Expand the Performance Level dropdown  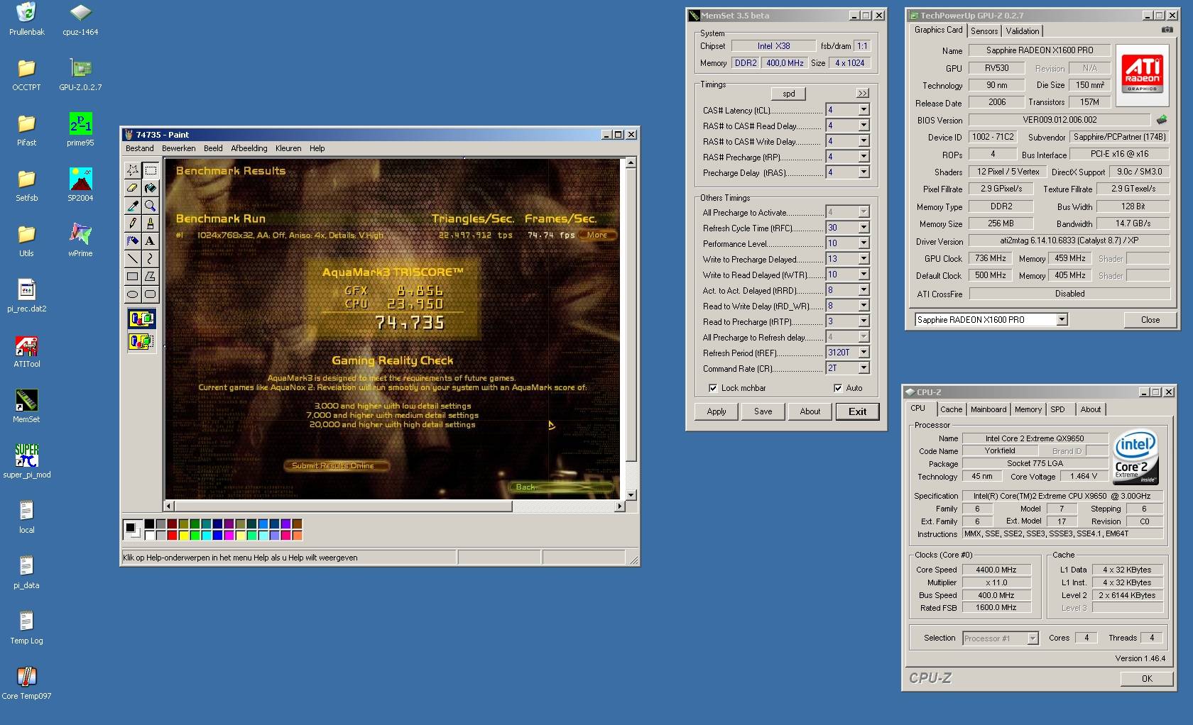coord(864,243)
